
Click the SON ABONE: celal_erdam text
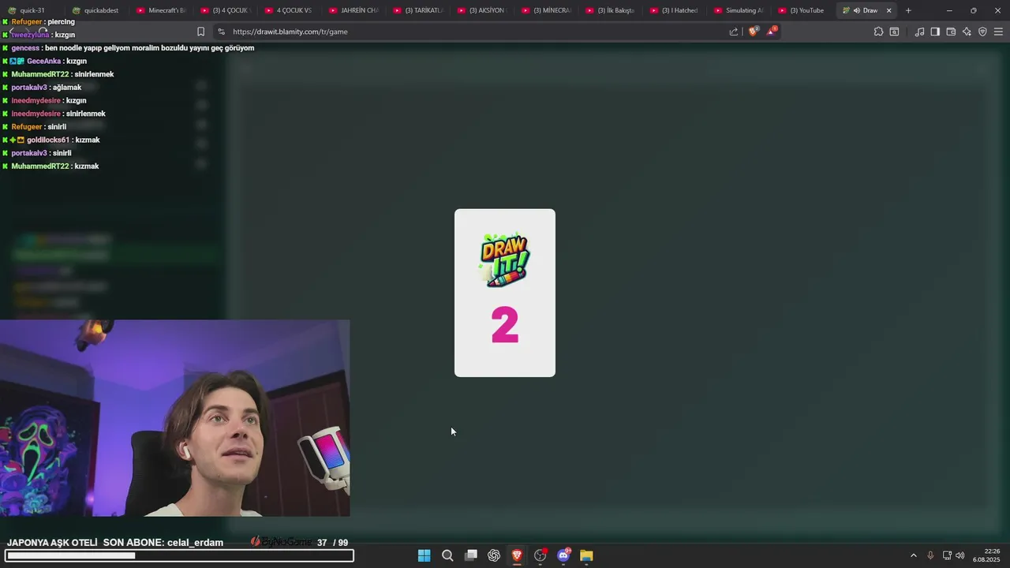[x=163, y=543]
